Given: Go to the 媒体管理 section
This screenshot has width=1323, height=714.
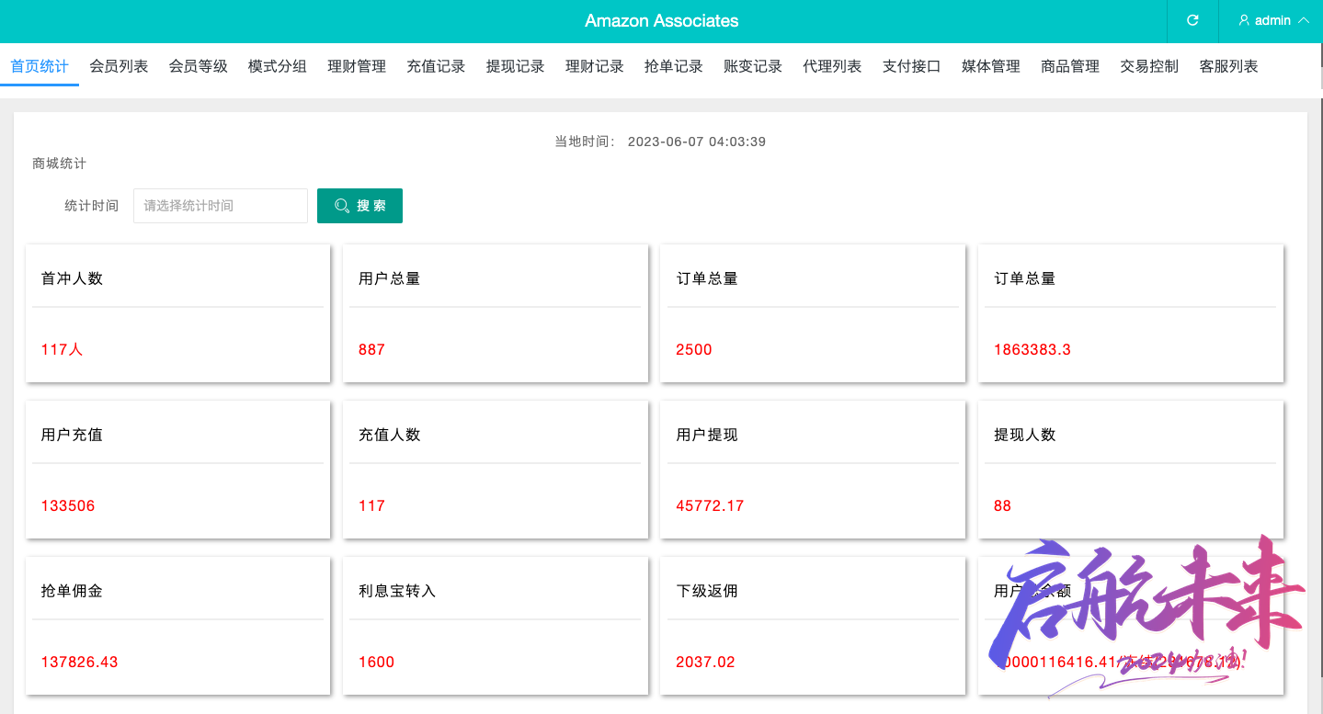Looking at the screenshot, I should (991, 66).
